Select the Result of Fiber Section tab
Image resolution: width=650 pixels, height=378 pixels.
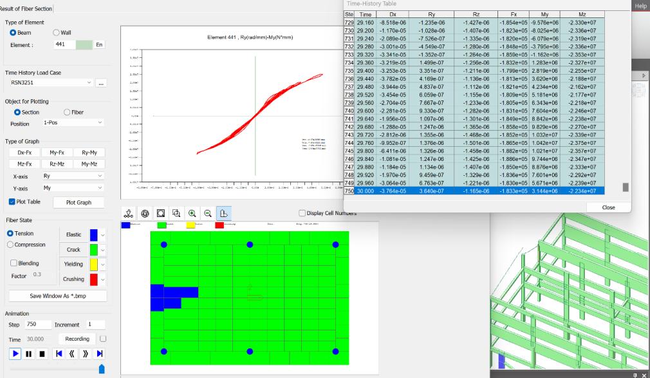coord(26,8)
